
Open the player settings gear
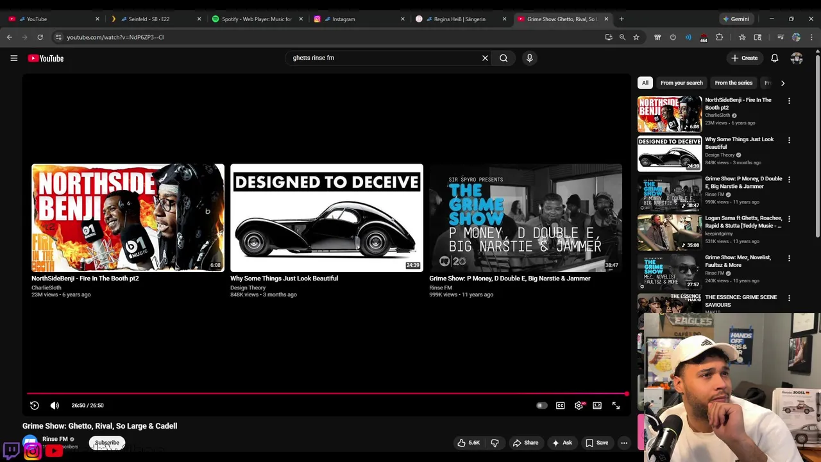[579, 406]
